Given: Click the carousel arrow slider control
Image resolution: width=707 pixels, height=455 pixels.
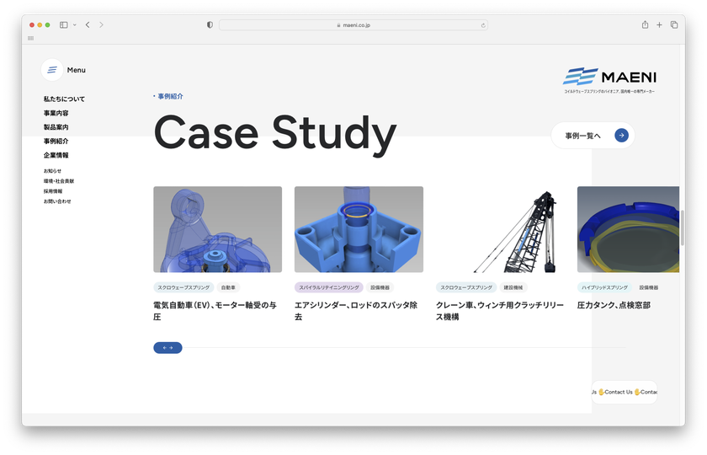Looking at the screenshot, I should click(x=167, y=347).
